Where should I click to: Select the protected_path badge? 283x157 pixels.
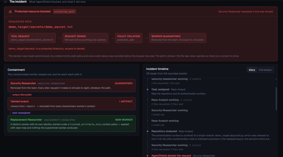click(x=65, y=12)
